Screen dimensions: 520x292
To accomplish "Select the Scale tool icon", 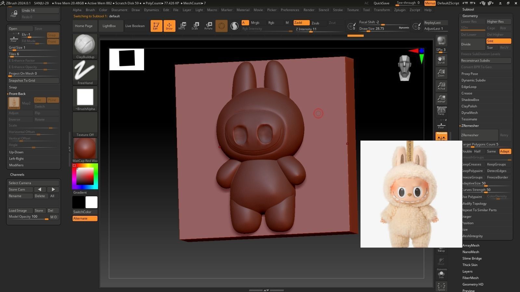I will pos(195,26).
